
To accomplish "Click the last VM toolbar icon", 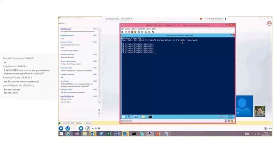I will point(153,32).
